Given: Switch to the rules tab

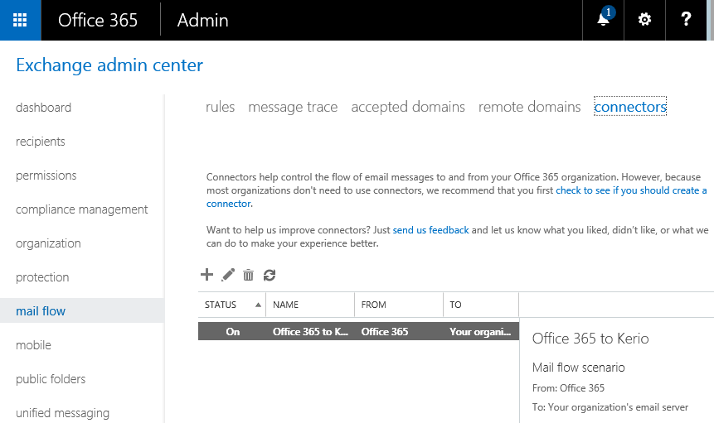Looking at the screenshot, I should pyautogui.click(x=220, y=107).
